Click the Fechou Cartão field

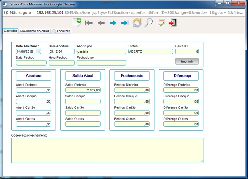tap(132, 113)
